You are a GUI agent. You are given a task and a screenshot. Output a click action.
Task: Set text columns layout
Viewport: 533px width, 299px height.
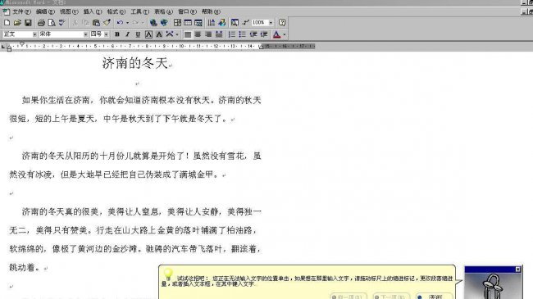click(211, 23)
